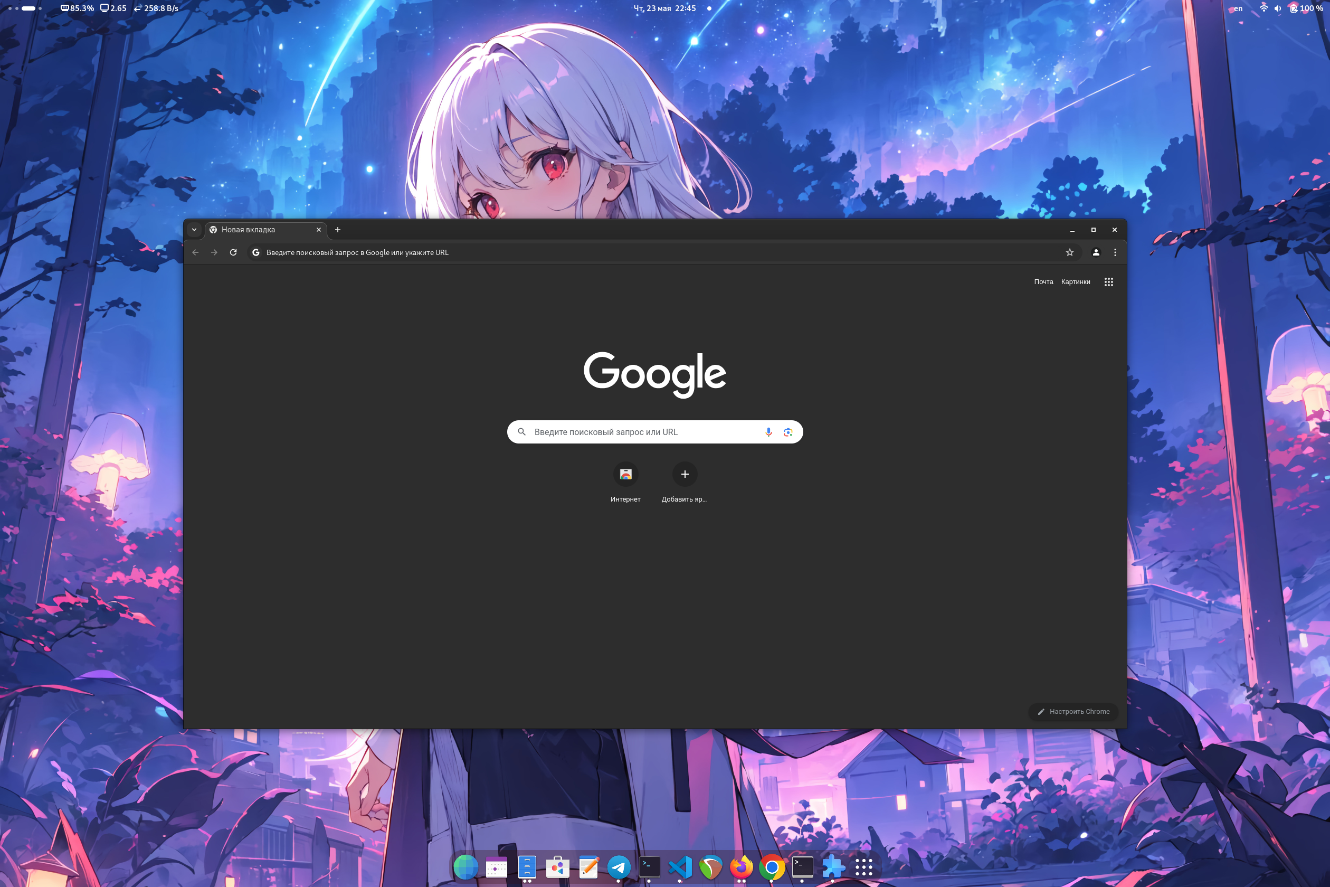Search by image with the Lens icon
Screen dimensions: 1330x887
point(787,432)
